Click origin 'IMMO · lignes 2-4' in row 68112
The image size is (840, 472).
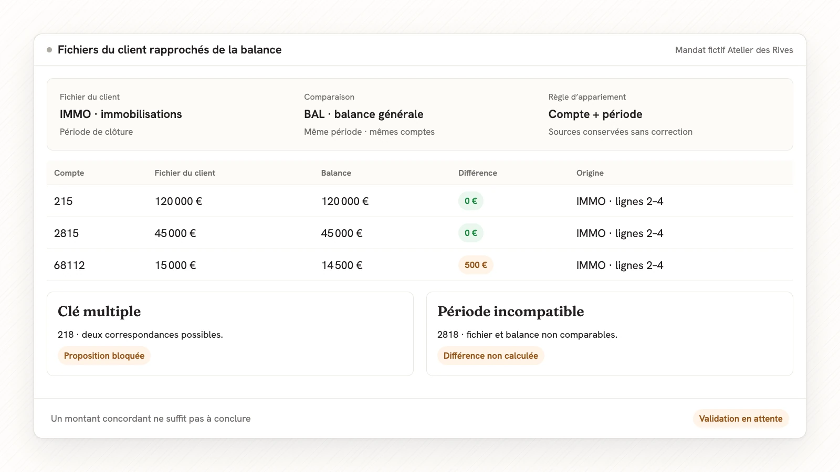619,265
